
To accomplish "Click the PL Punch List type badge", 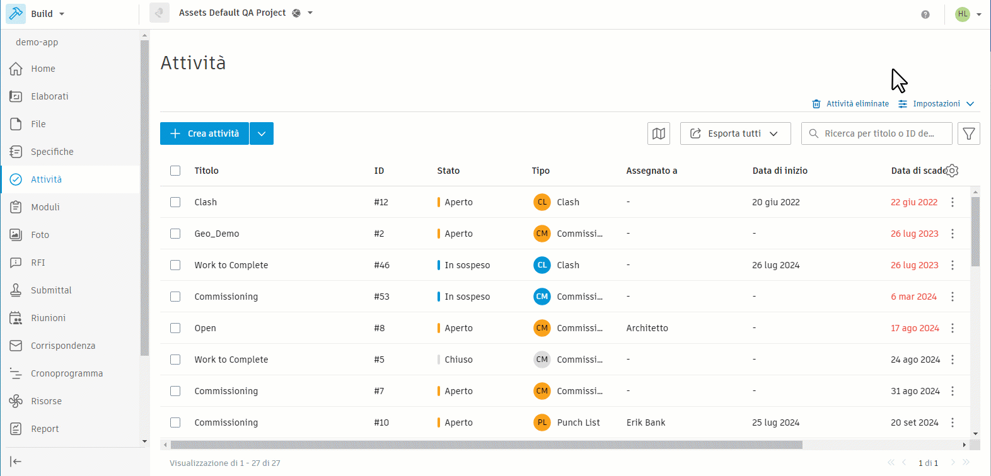I will (542, 422).
